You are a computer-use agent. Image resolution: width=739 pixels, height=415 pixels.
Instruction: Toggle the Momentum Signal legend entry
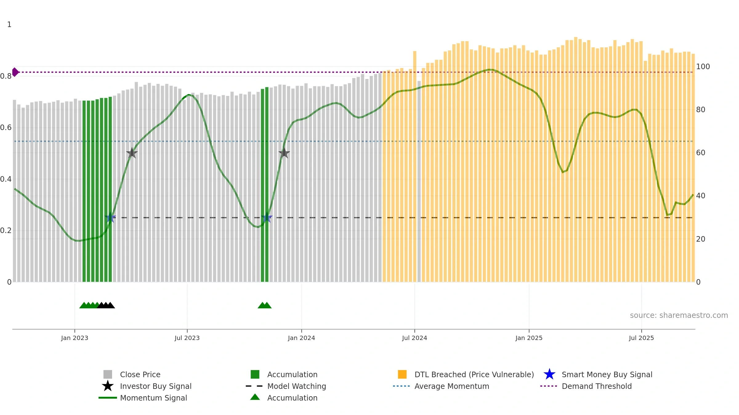[x=143, y=398]
